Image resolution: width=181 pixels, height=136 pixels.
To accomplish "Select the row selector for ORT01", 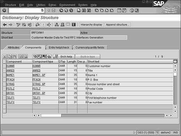I will point(4,93).
